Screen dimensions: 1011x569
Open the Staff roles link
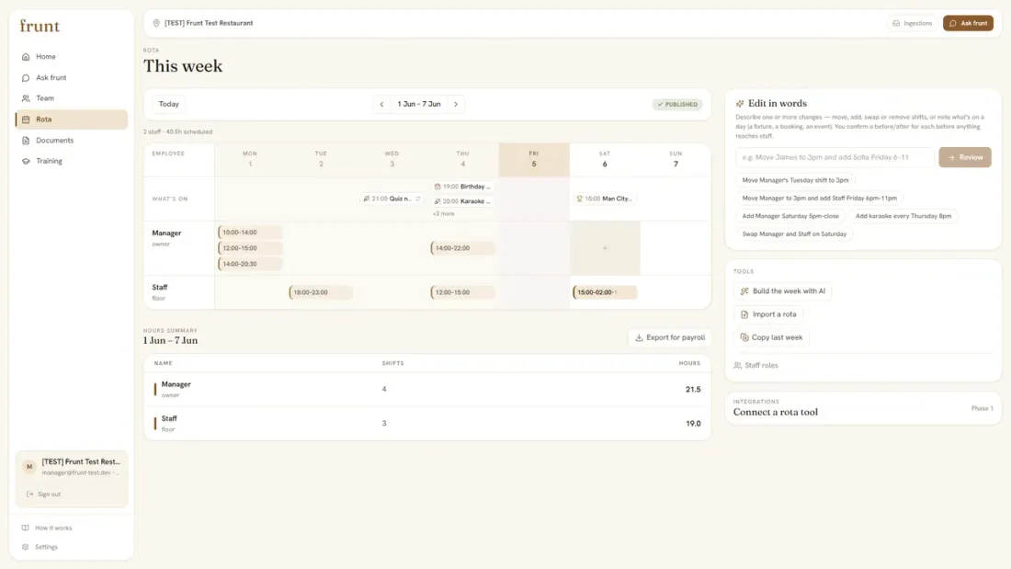pos(755,365)
